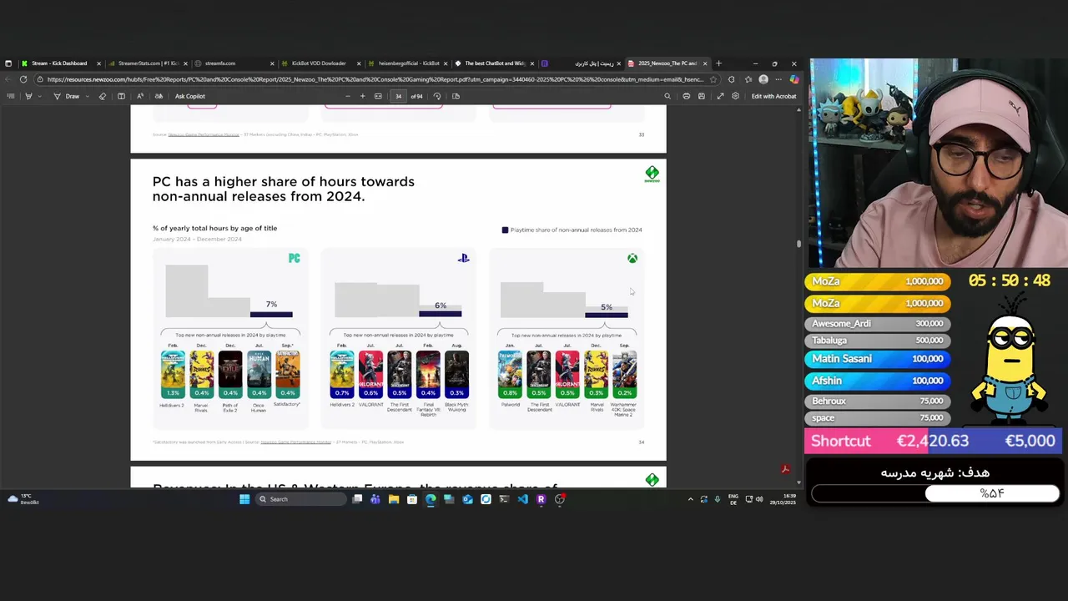The image size is (1068, 601).
Task: Switch to StreamerStats.com tab
Action: coord(148,63)
